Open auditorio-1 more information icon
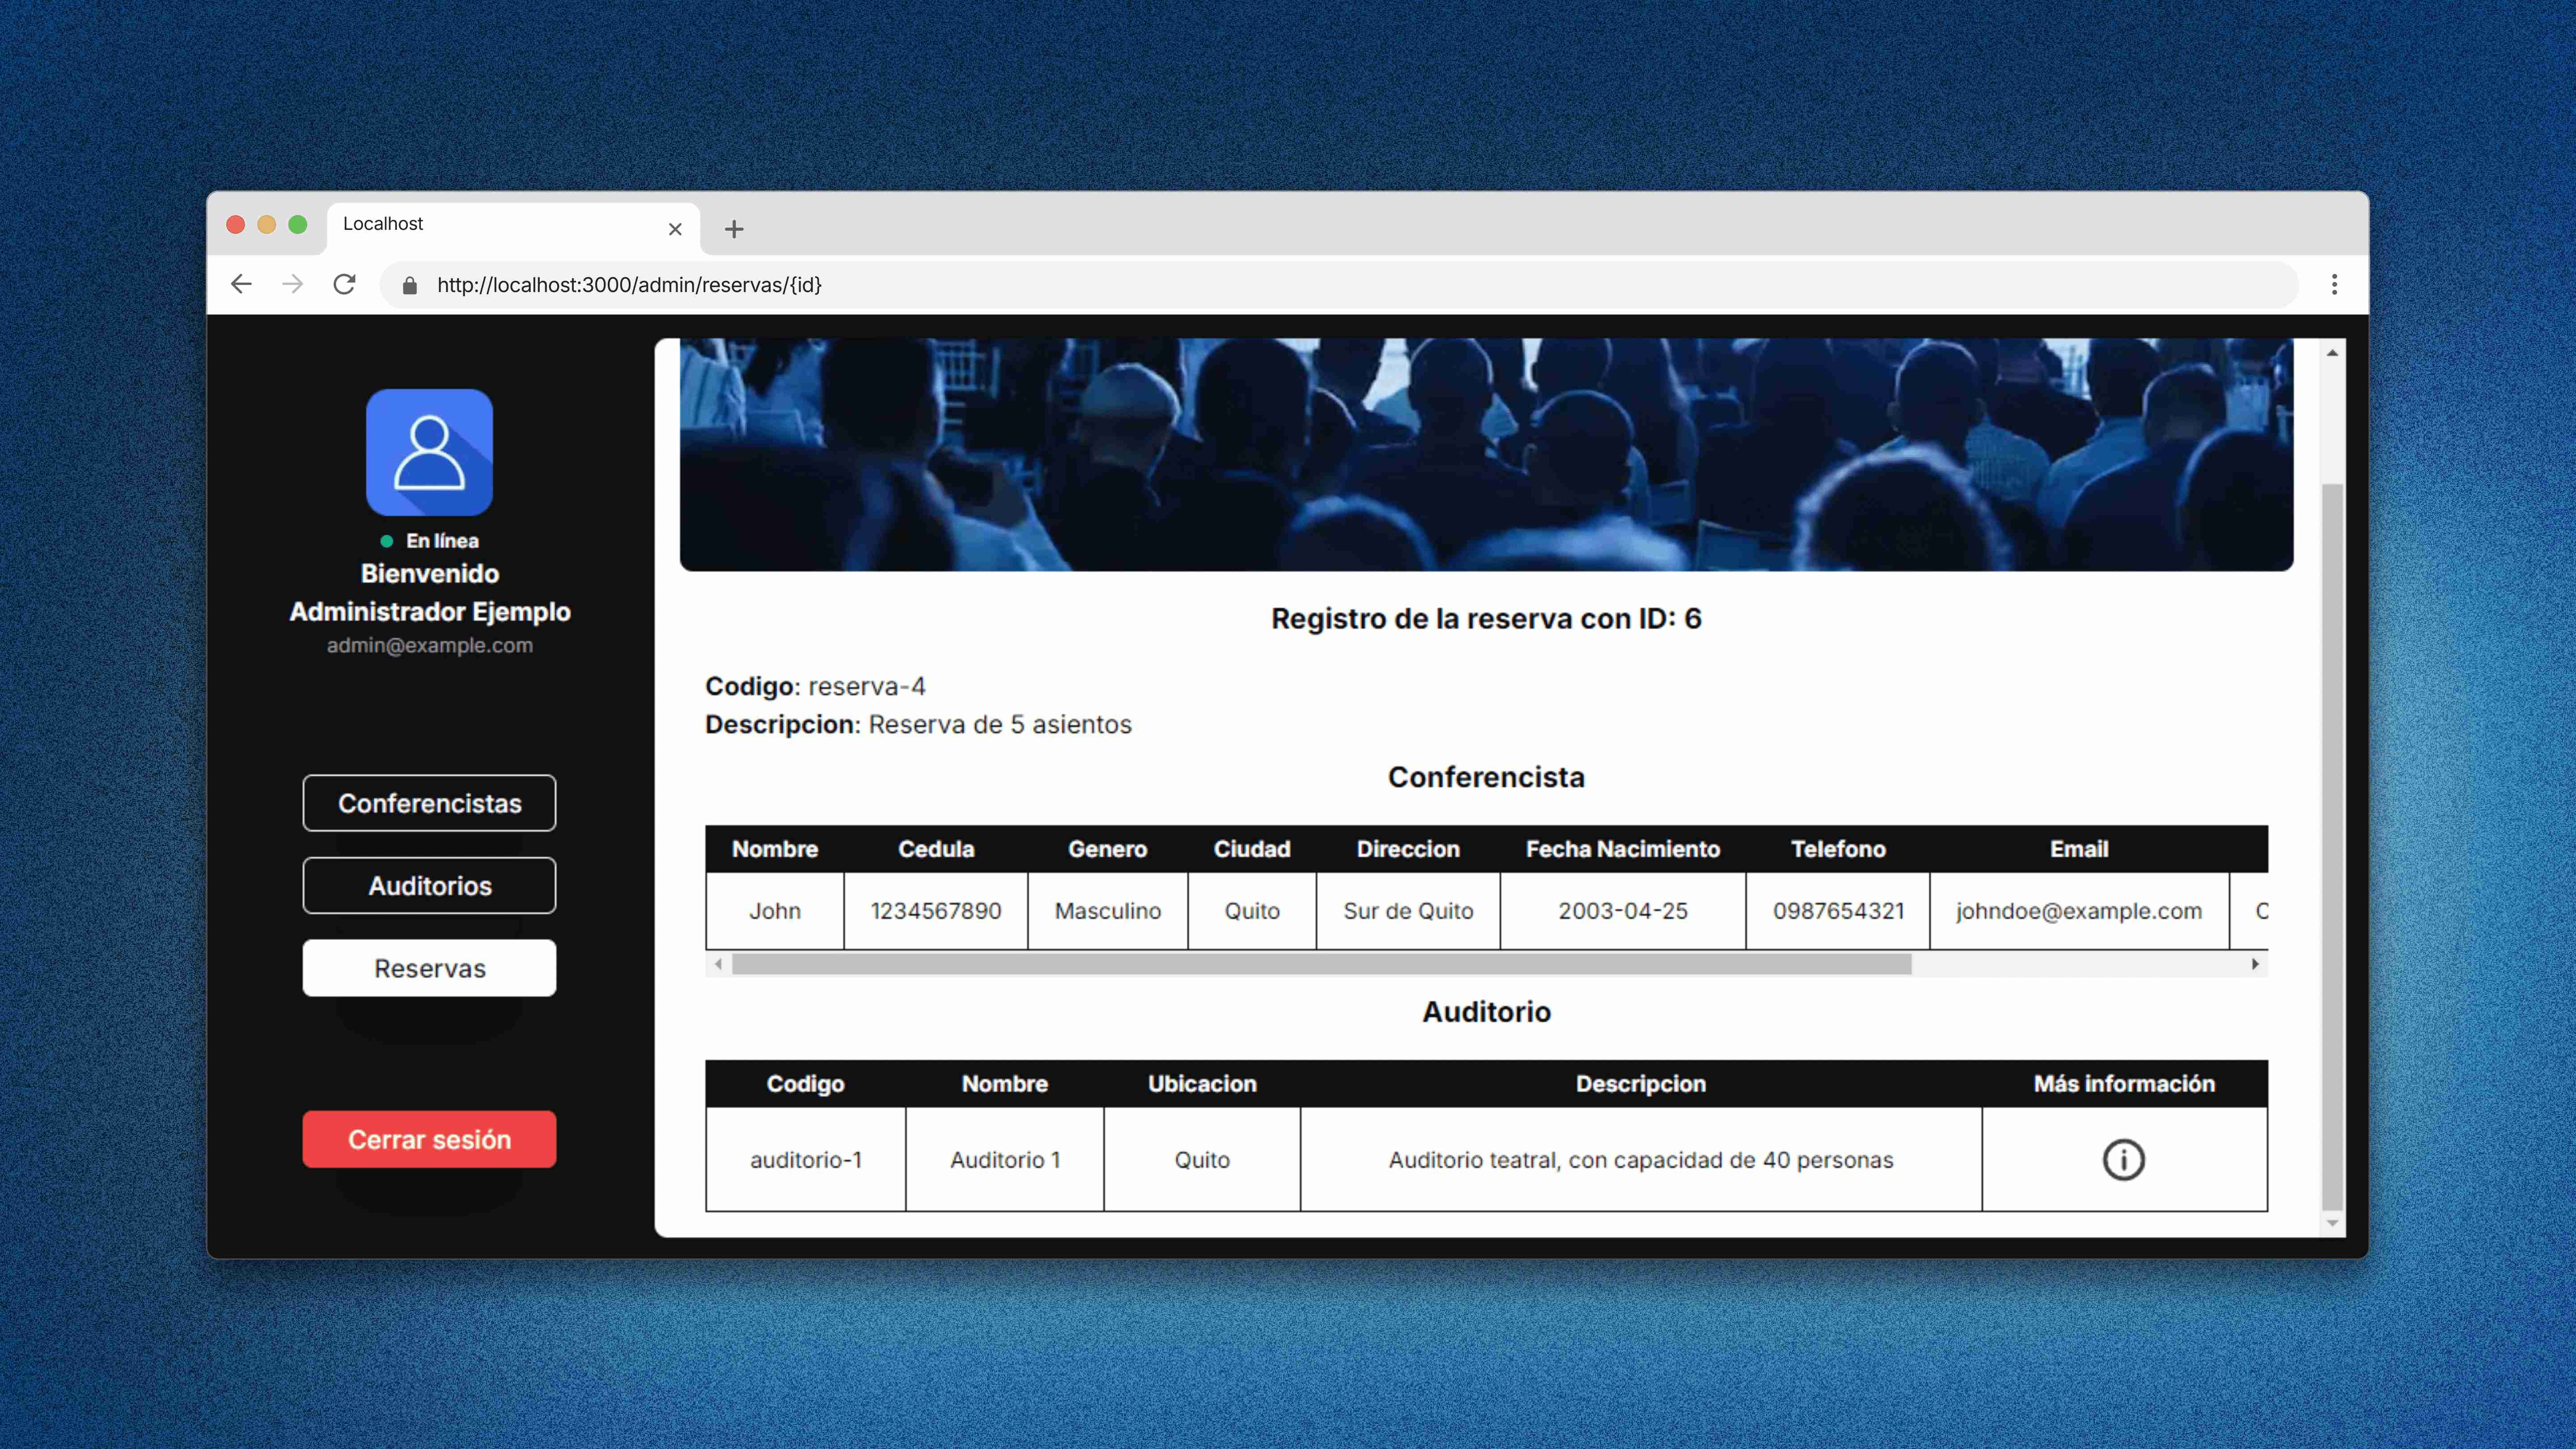The height and width of the screenshot is (1449, 2576). 2123,1160
